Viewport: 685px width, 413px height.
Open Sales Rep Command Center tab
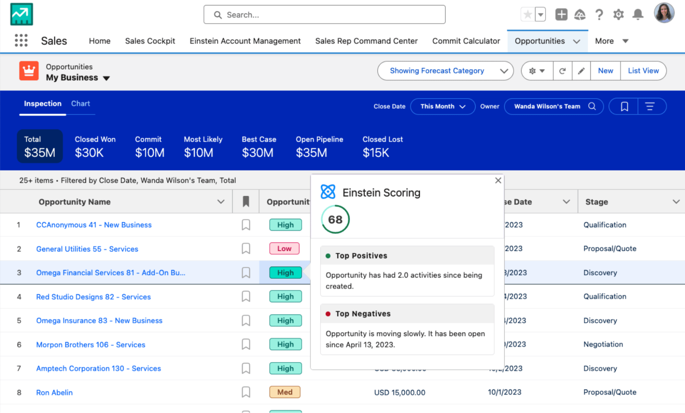[x=366, y=41]
